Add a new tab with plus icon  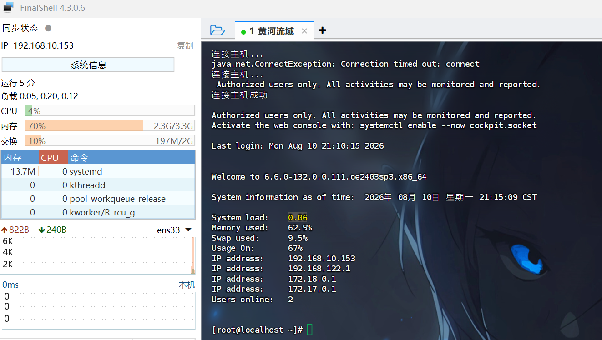[x=323, y=30]
